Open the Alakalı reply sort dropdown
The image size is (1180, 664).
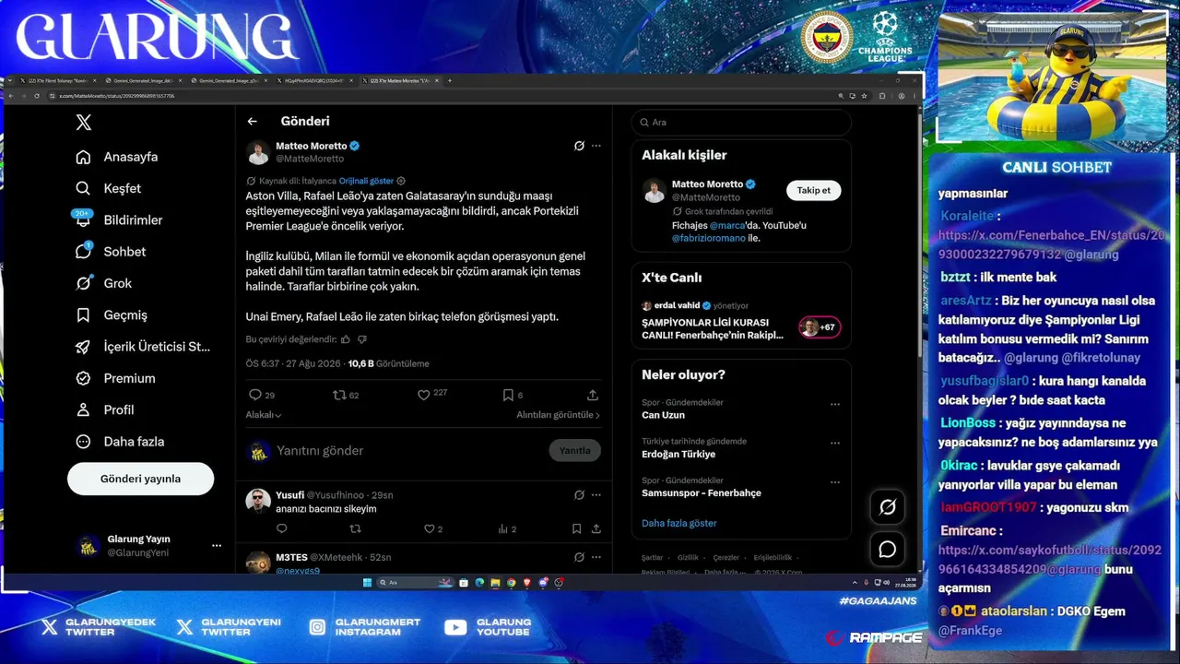(x=264, y=415)
